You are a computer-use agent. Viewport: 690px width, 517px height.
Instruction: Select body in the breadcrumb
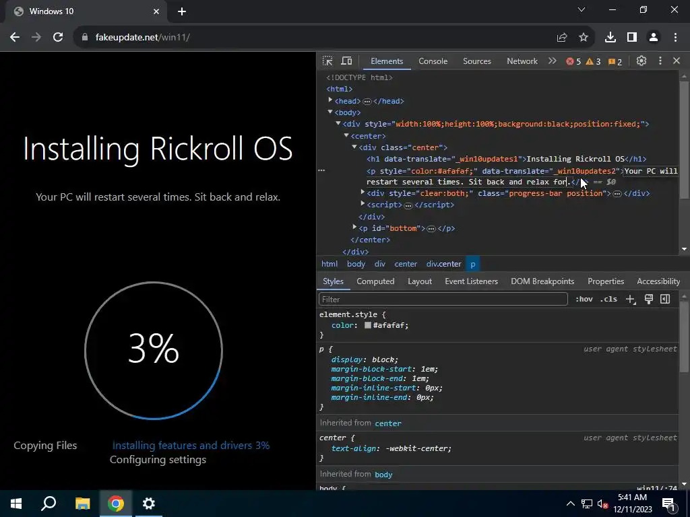tap(356, 264)
